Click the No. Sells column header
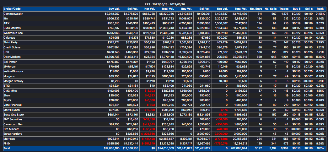Screen dimensions: 328x152 [x=271, y=9]
